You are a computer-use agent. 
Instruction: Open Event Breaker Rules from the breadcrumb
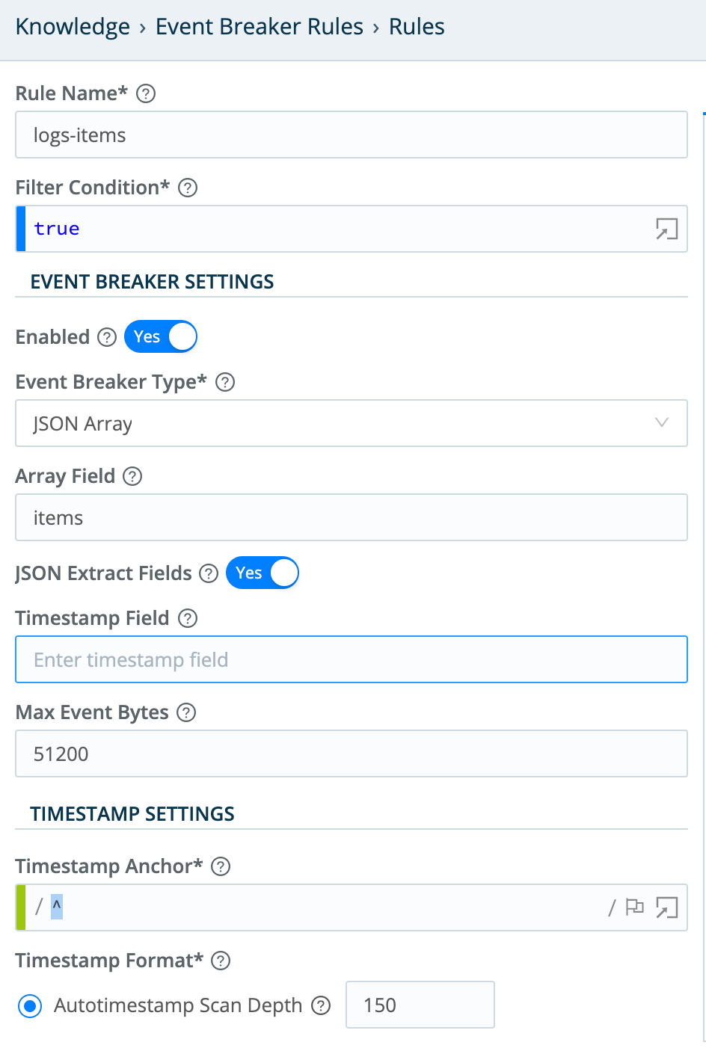pyautogui.click(x=258, y=26)
